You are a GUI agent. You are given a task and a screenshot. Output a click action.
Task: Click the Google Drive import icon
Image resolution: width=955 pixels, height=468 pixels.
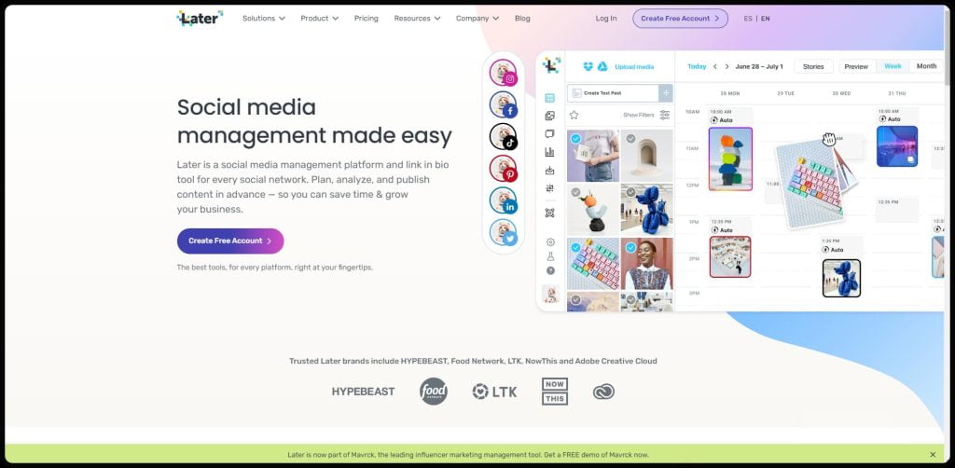point(602,66)
